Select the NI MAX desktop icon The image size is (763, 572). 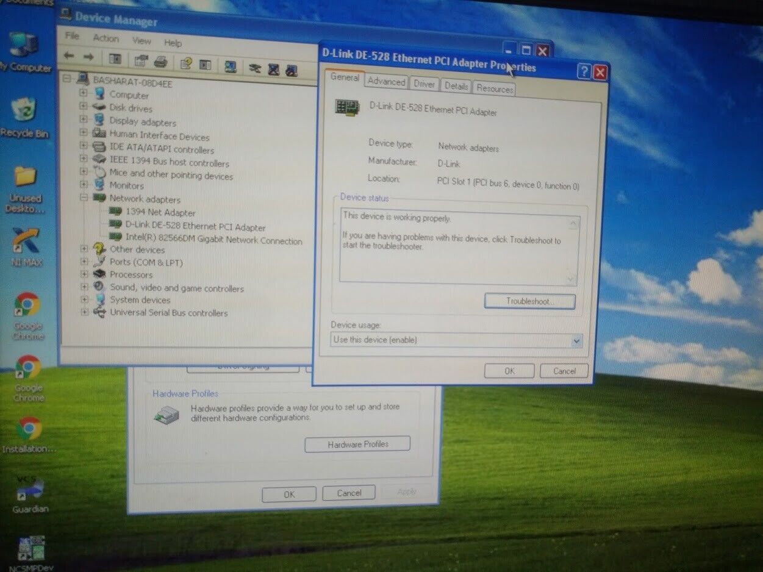[x=26, y=247]
